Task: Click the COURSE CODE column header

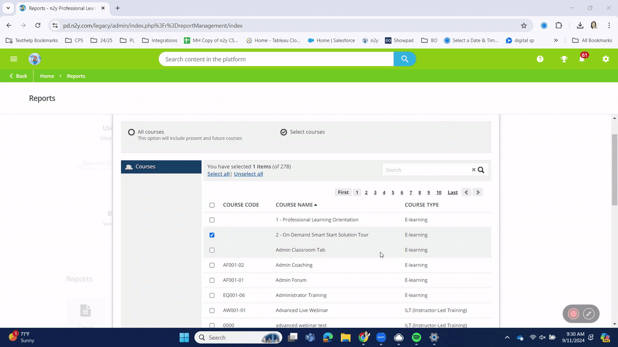Action: pyautogui.click(x=241, y=205)
